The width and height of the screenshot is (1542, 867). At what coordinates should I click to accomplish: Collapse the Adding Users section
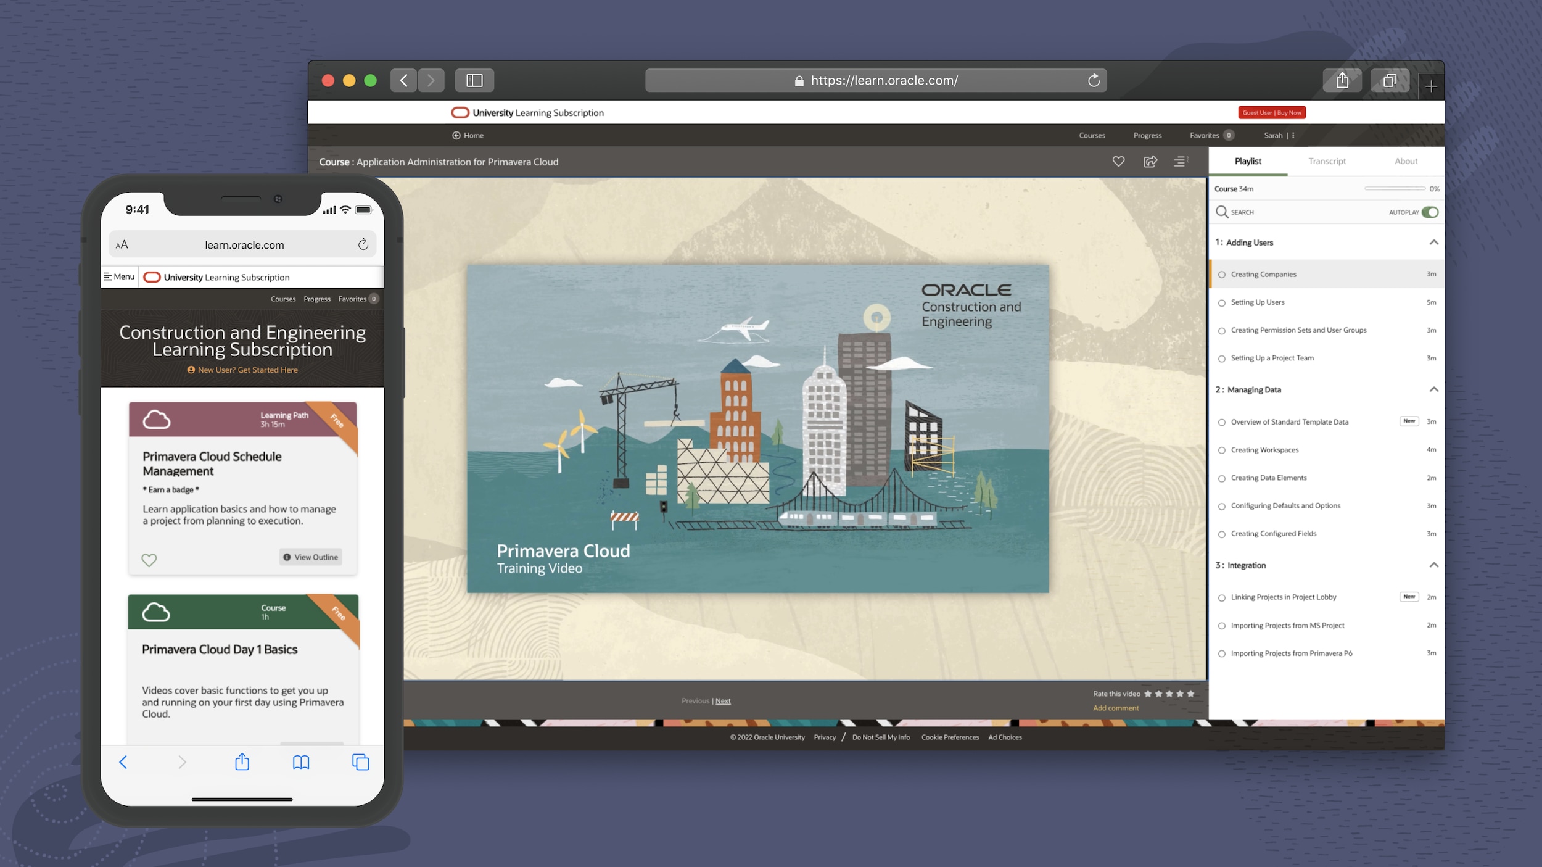(1434, 243)
